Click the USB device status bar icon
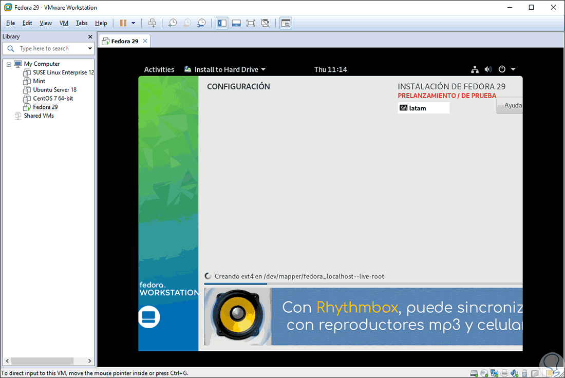 (524, 373)
